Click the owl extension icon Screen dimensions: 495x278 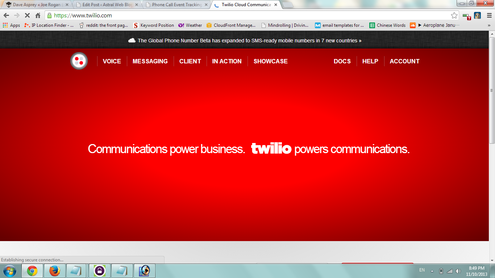[478, 16]
